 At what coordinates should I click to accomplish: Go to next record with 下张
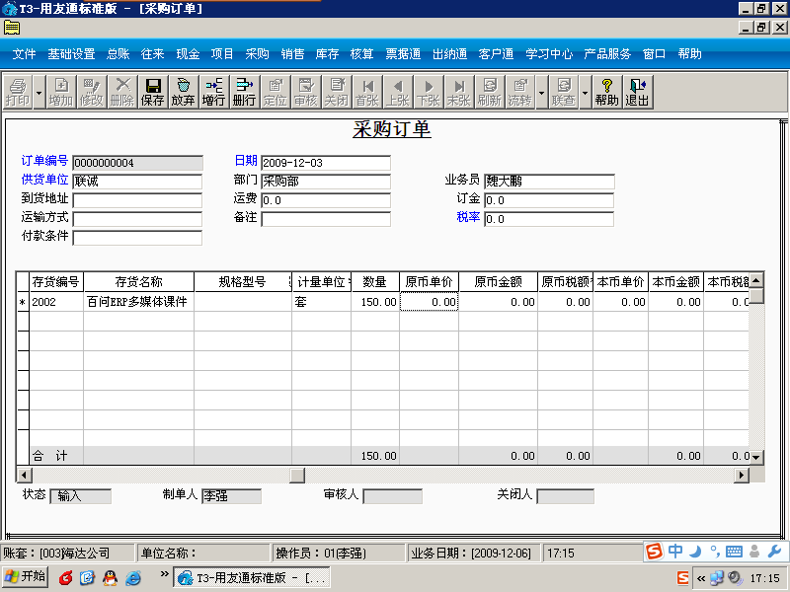(429, 92)
